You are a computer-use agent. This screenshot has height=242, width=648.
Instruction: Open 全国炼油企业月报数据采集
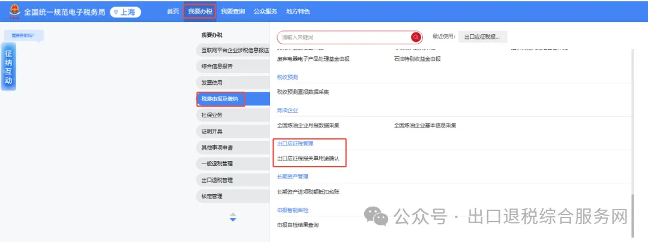(x=308, y=125)
